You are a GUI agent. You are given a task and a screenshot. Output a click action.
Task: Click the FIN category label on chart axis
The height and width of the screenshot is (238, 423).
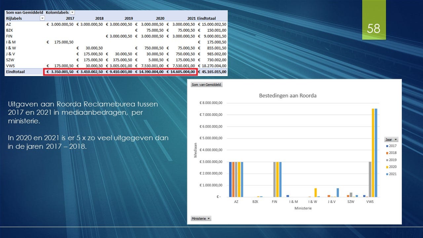tap(274, 201)
